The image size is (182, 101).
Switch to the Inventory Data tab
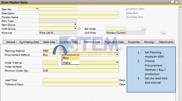click(68, 42)
